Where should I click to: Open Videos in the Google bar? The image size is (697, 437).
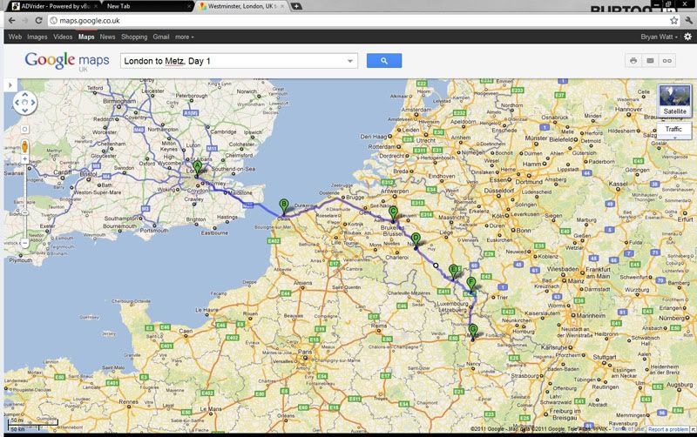pyautogui.click(x=63, y=37)
